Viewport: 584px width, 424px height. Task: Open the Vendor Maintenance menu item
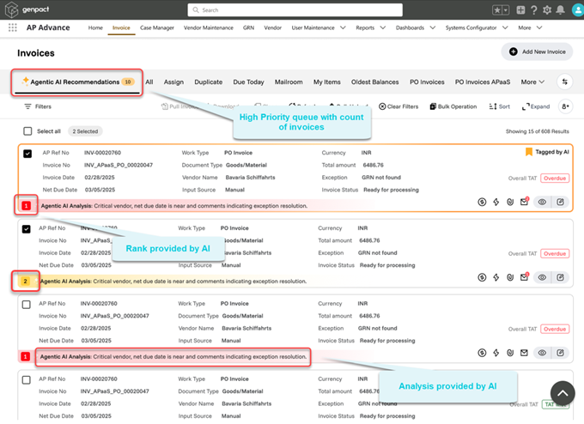[208, 28]
